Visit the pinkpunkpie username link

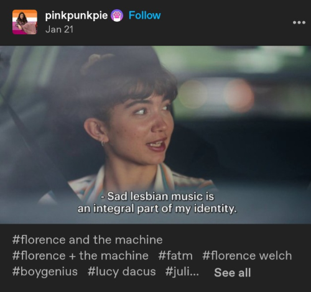(77, 16)
